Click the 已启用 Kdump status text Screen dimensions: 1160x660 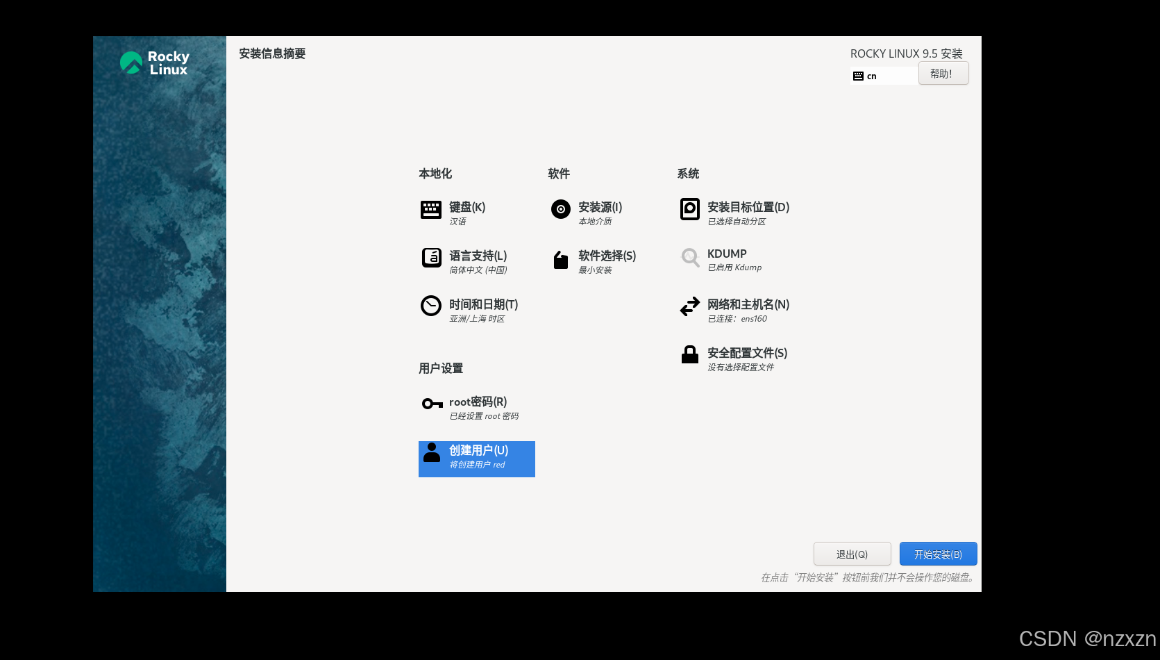click(x=734, y=267)
